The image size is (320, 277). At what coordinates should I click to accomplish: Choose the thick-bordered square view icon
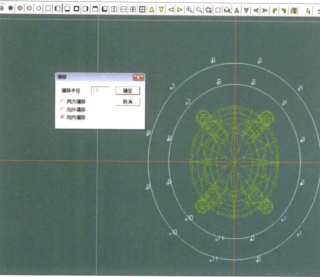(76, 9)
